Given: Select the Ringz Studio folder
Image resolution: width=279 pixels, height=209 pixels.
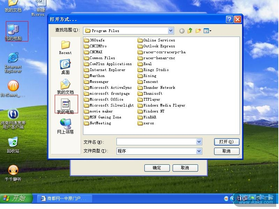Looking at the screenshot, I should 153,70.
